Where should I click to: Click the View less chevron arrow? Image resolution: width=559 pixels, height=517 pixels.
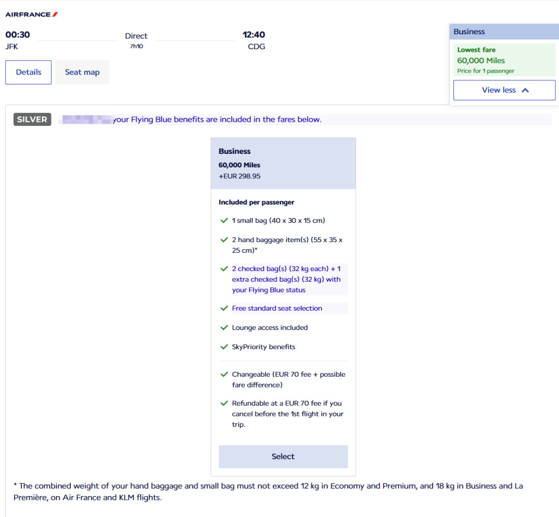tap(525, 90)
